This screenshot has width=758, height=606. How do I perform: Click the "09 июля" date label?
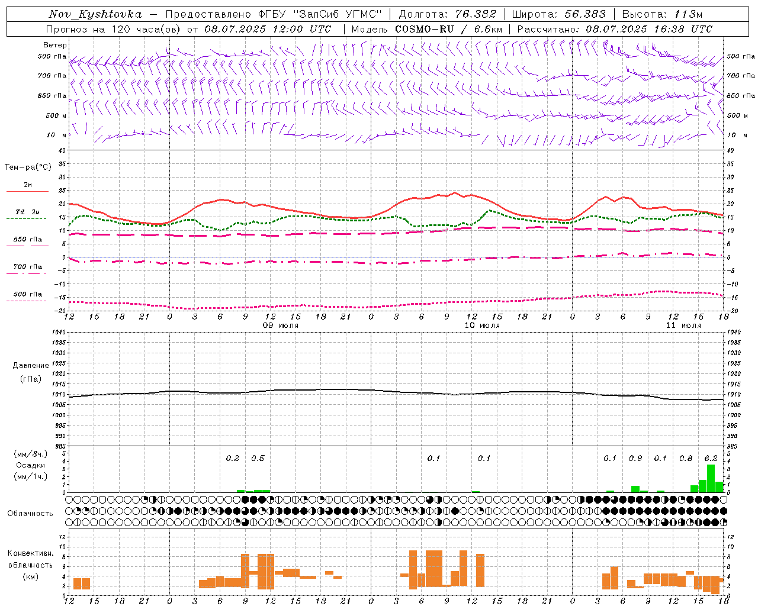click(x=281, y=325)
